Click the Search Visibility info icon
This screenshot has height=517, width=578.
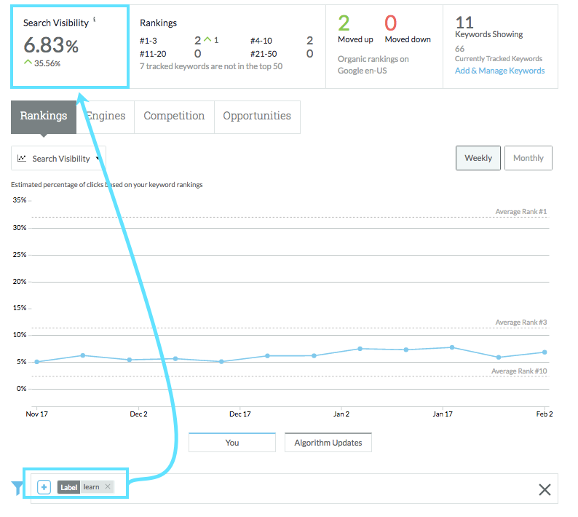[94, 20]
